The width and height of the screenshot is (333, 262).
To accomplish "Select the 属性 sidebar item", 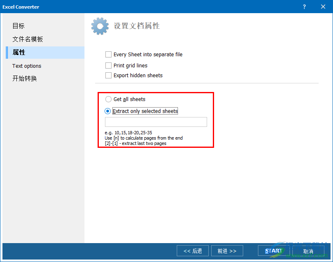I will click(45, 53).
